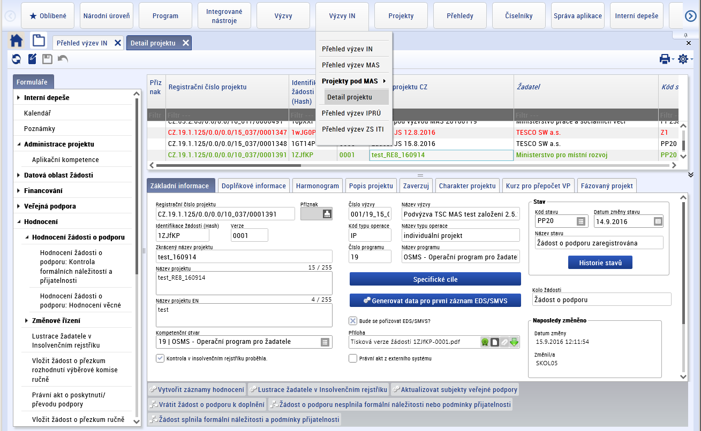Image resolution: width=701 pixels, height=431 pixels.
Task: Click the Specifické cíle button
Action: [x=435, y=279]
